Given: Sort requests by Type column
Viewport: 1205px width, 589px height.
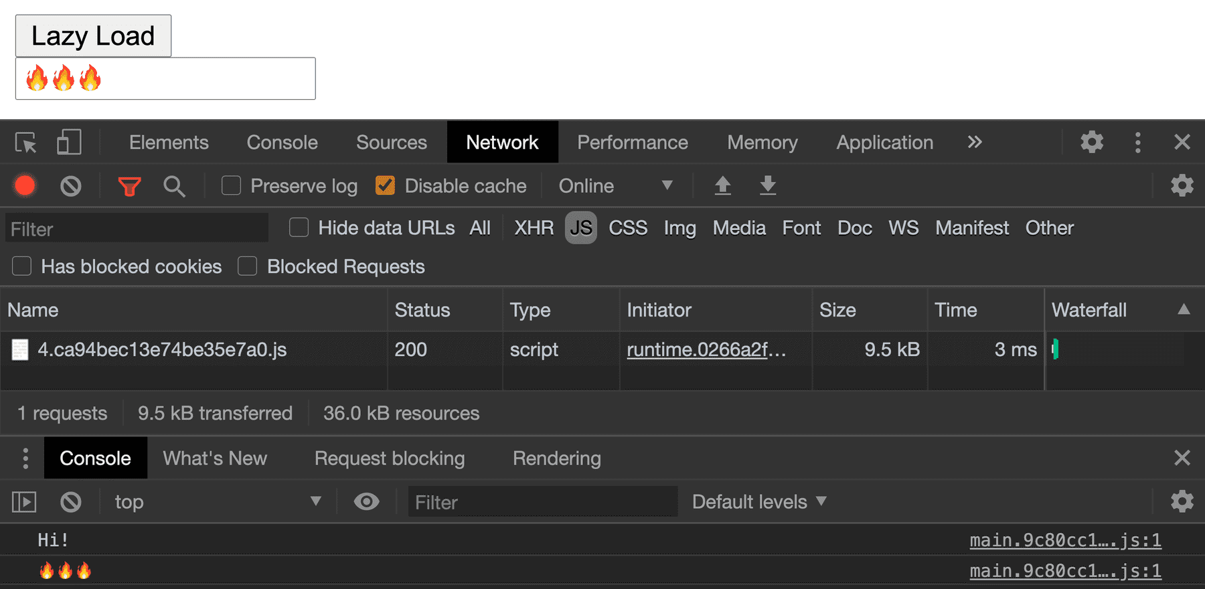Looking at the screenshot, I should pos(561,310).
